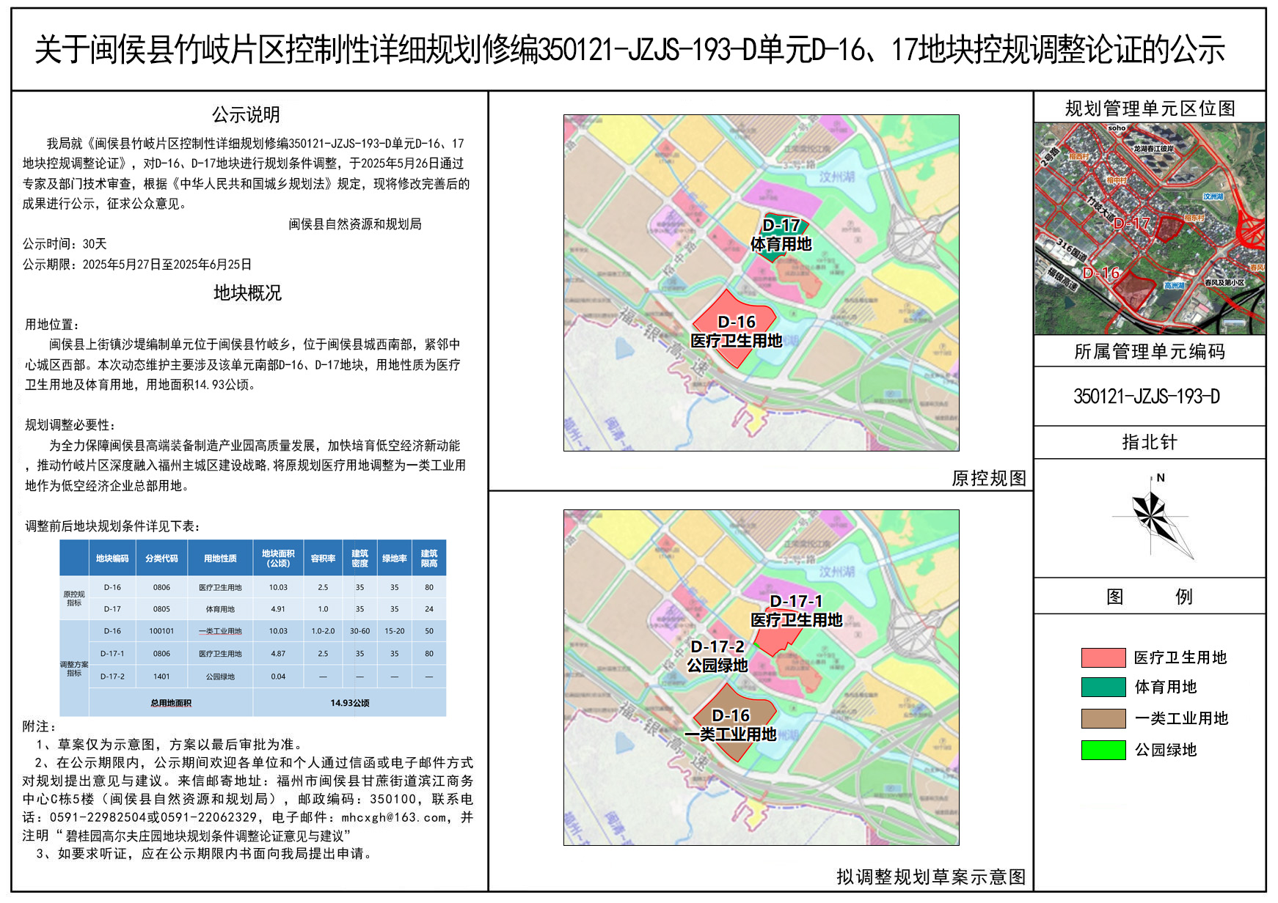Click the 4.91 area cell
This screenshot has width=1278, height=903.
tap(278, 609)
